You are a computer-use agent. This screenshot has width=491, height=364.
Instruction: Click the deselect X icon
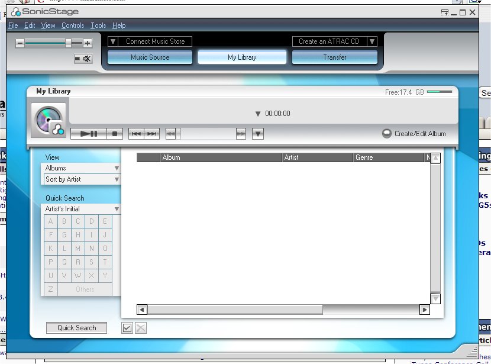[x=141, y=328]
